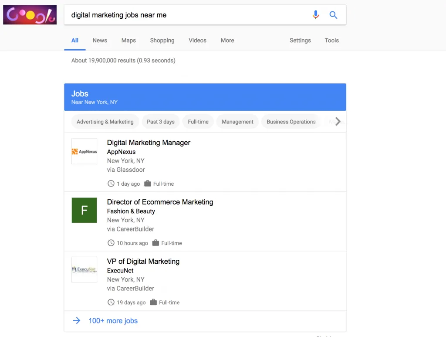Toggle the Advertising & Marketing filter chip
The height and width of the screenshot is (337, 446).
105,122
